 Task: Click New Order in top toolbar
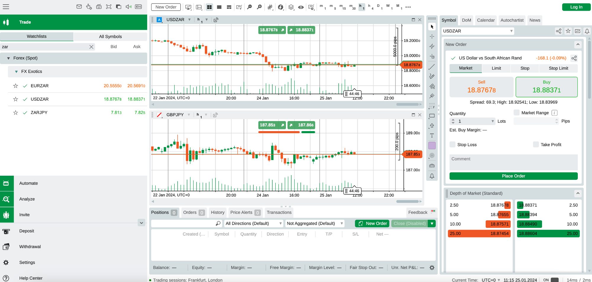click(x=166, y=7)
